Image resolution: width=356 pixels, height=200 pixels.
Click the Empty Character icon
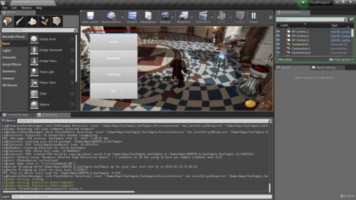pyautogui.click(x=34, y=50)
